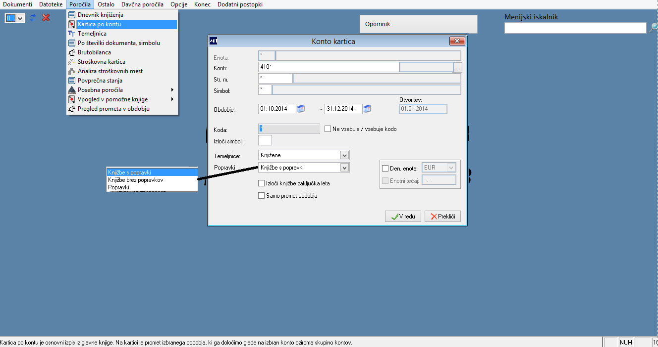This screenshot has width=658, height=347.
Task: Expand Vpogled v pomožne knjige submenu arrow
Action: (172, 99)
